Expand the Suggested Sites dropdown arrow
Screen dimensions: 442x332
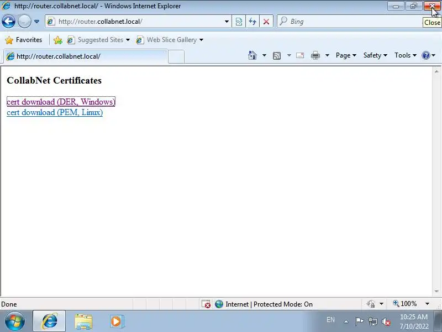pos(128,40)
